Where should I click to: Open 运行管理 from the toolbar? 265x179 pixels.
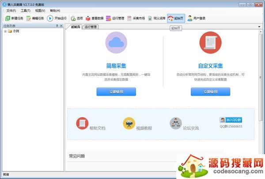[109, 18]
